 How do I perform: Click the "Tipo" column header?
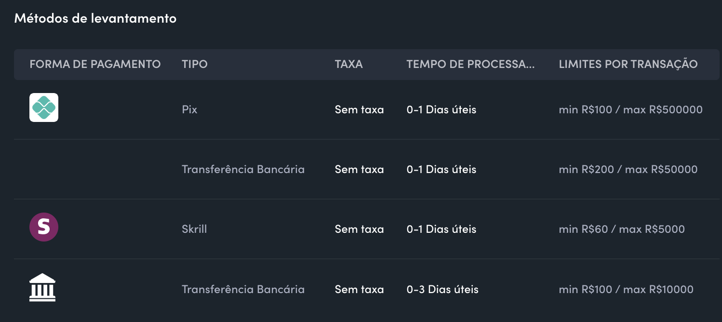195,64
